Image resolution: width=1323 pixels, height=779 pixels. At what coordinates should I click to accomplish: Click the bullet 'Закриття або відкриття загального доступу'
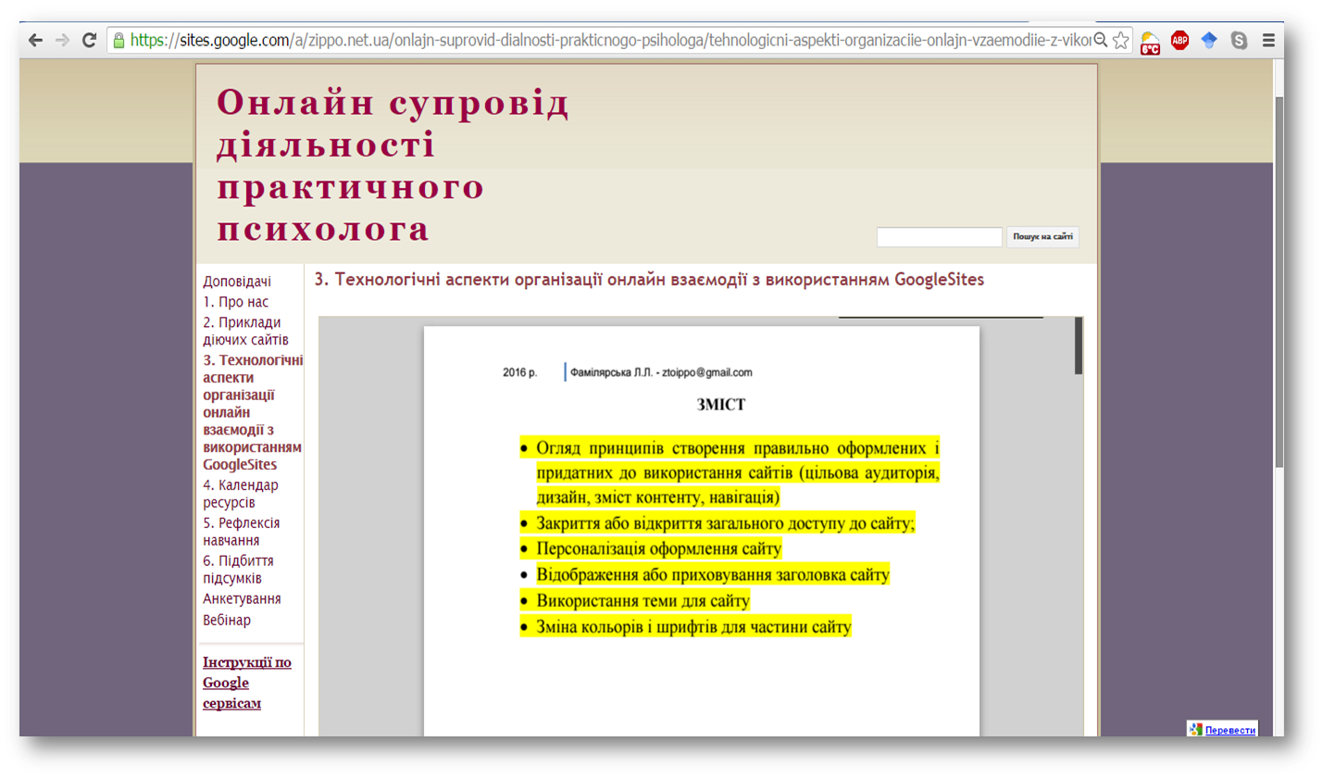click(725, 523)
